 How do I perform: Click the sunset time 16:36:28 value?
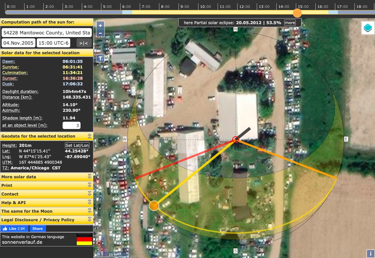point(73,78)
